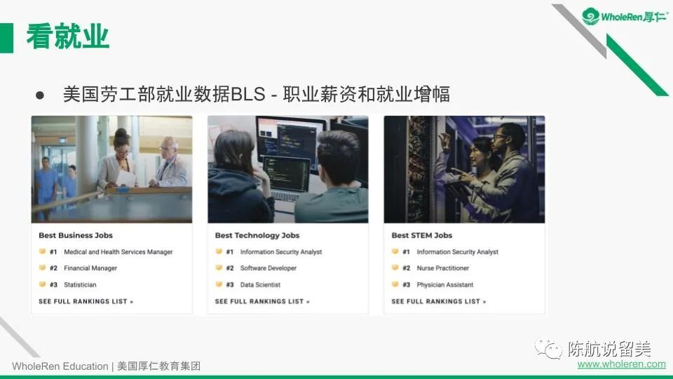Open the Best Technology Jobs coding photo
The image size is (673, 379).
288,169
